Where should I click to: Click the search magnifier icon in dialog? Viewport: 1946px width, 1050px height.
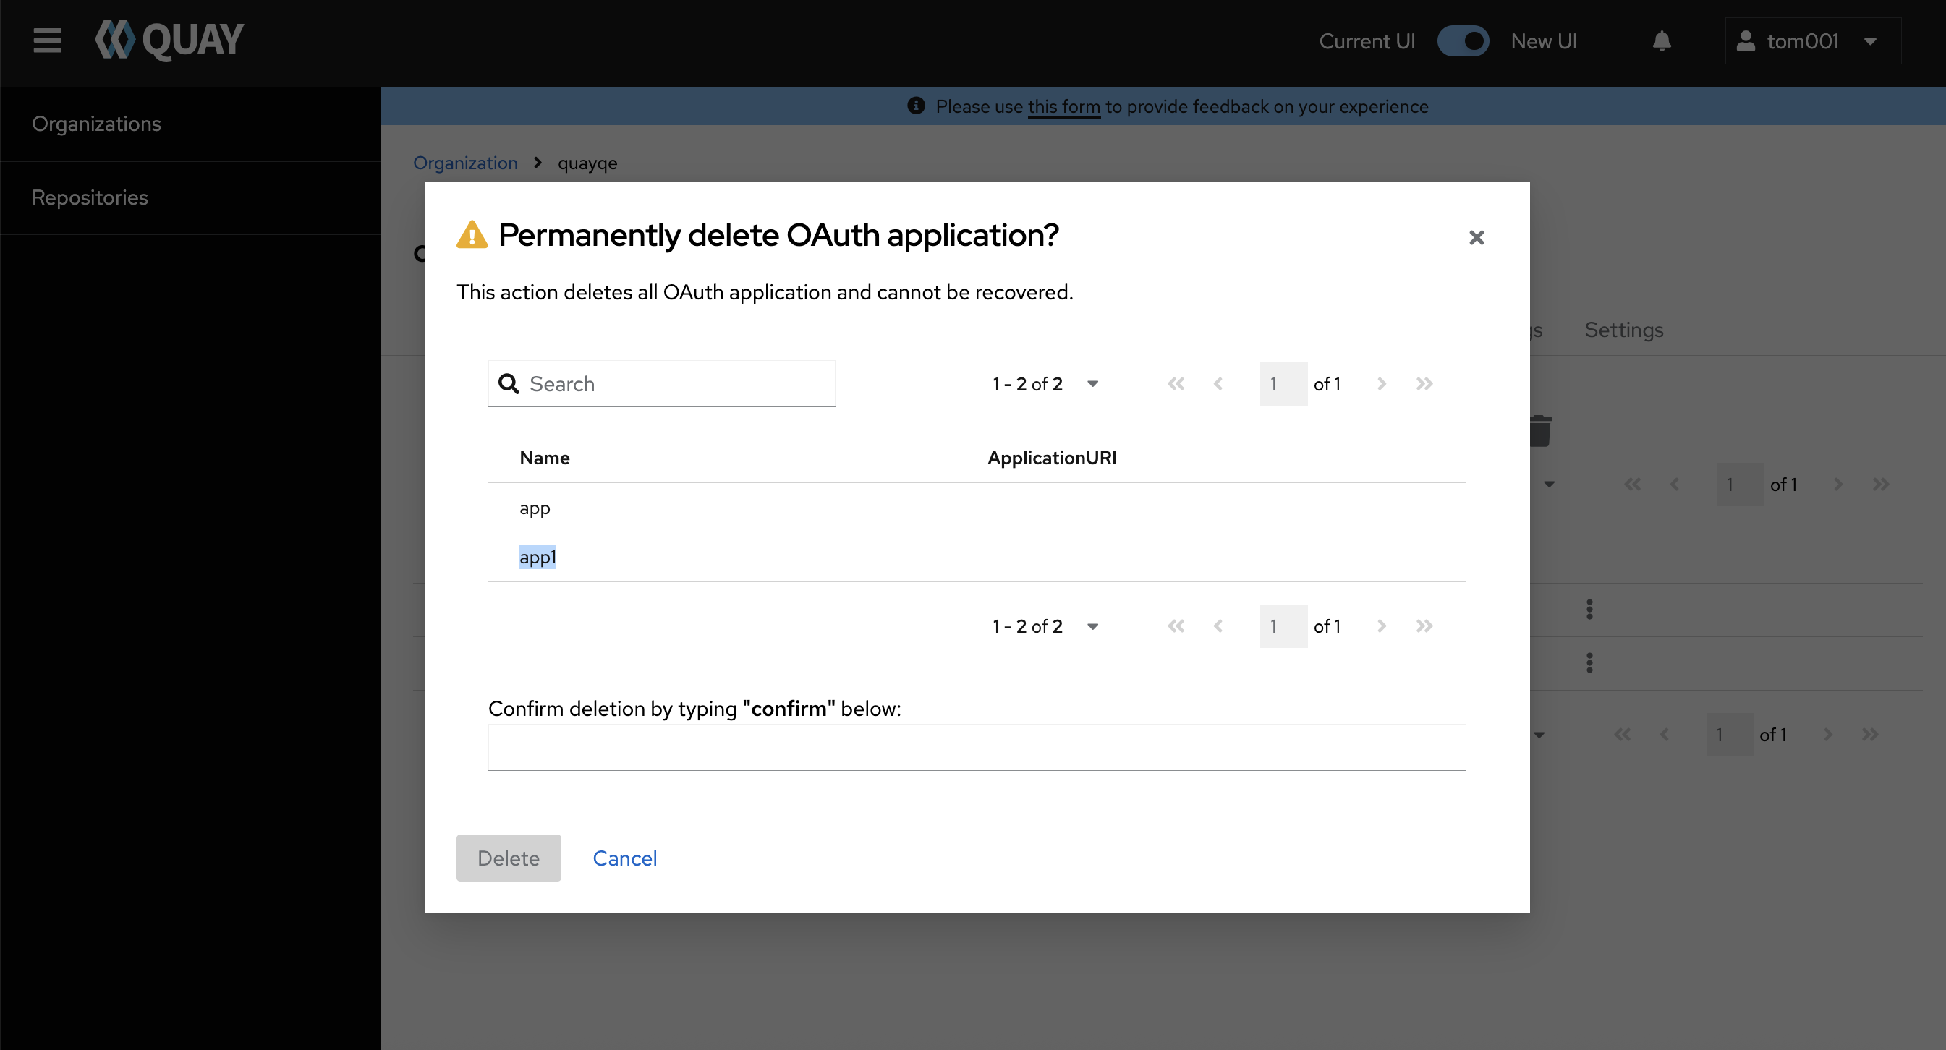[509, 384]
